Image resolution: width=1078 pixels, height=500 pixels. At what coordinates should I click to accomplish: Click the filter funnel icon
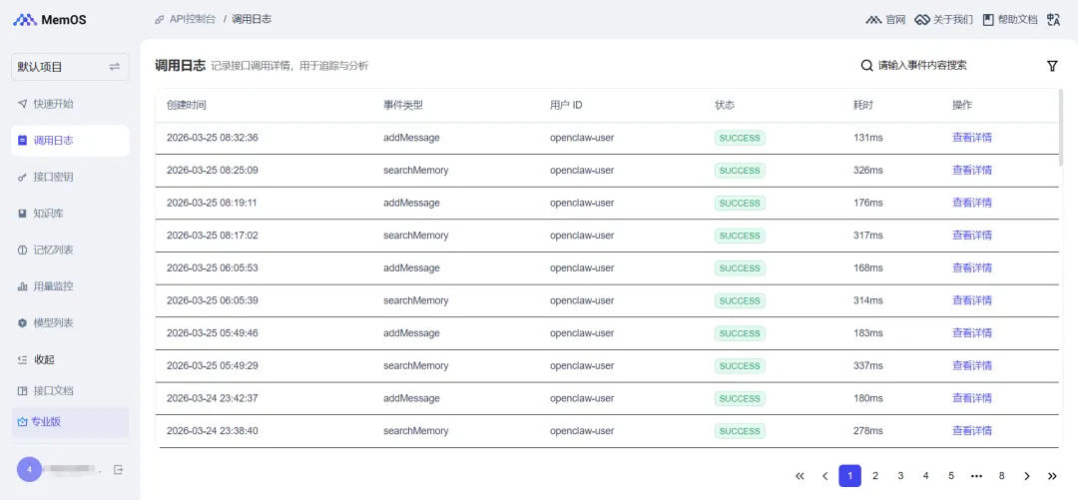coord(1052,66)
